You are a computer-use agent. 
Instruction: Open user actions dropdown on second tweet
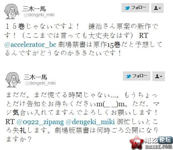[159, 76]
